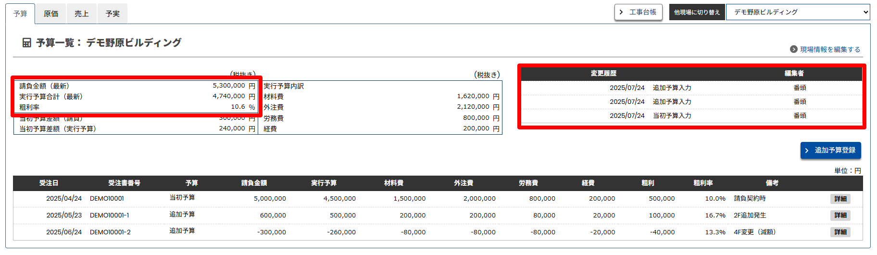Image resolution: width=877 pixels, height=255 pixels.
Task: Click the 追加予算登録 button
Action: pos(830,150)
